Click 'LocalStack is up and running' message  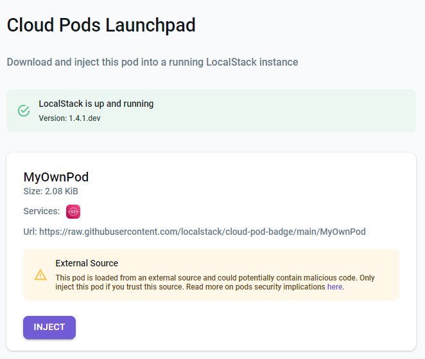coord(96,104)
